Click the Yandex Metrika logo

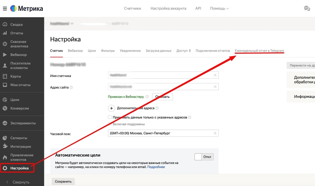26,8
